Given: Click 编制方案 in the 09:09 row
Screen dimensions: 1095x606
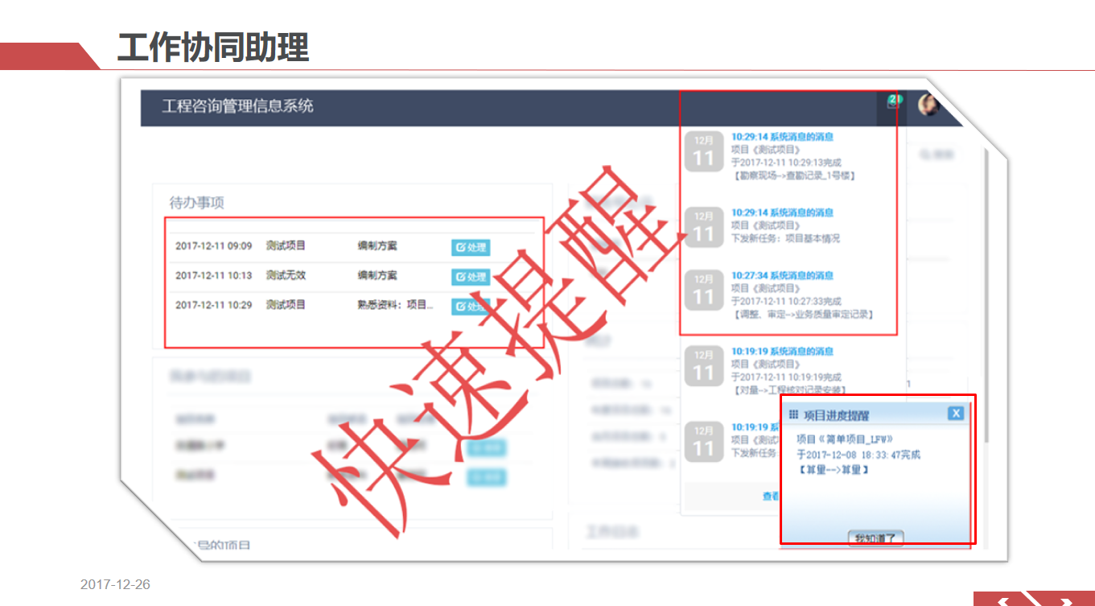Looking at the screenshot, I should tap(377, 245).
